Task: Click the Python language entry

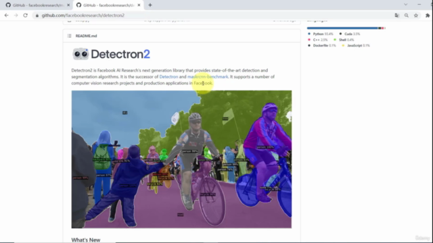Action: pyautogui.click(x=320, y=34)
